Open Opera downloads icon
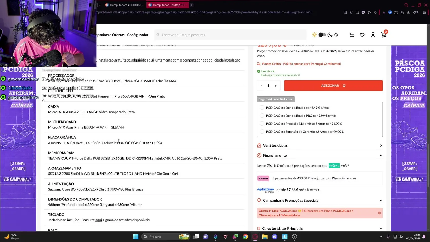This screenshot has height=242, width=430. 408,12
